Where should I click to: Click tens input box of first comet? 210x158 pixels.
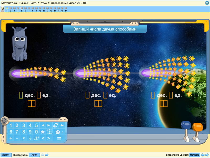click(21, 95)
